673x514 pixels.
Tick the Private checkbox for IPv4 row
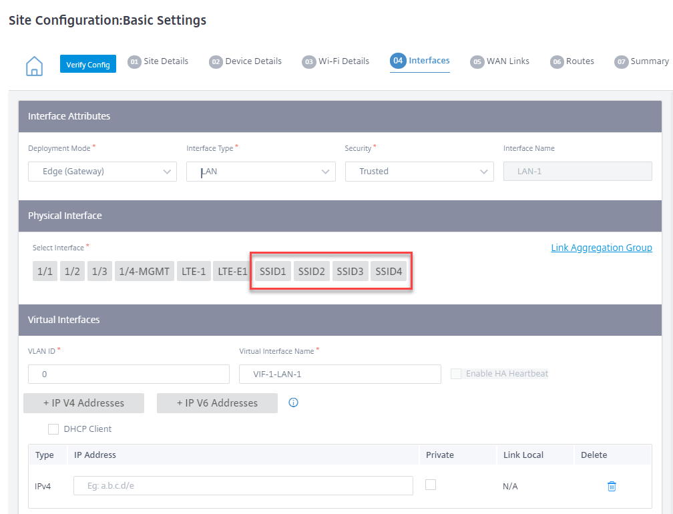click(x=431, y=485)
